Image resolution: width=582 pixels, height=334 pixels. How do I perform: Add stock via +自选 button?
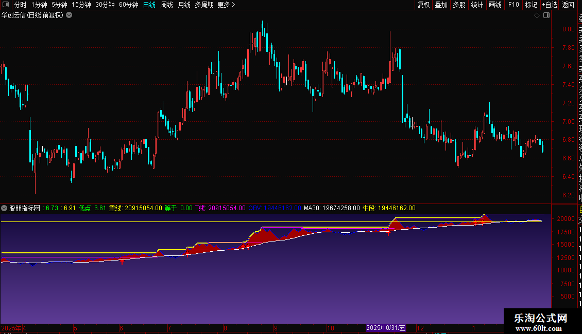click(550, 5)
